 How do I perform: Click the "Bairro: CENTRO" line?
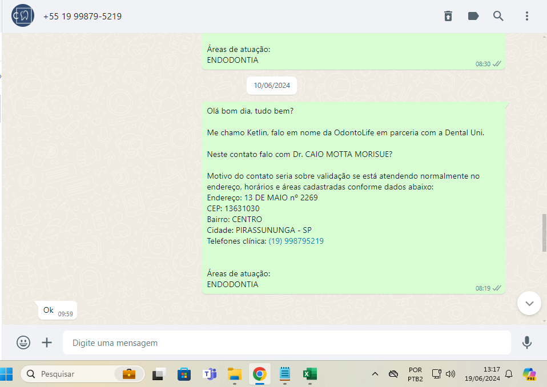pyautogui.click(x=235, y=219)
